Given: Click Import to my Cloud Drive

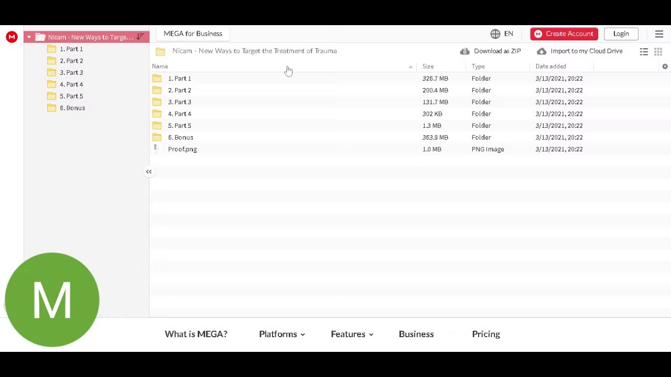Looking at the screenshot, I should click(x=587, y=51).
